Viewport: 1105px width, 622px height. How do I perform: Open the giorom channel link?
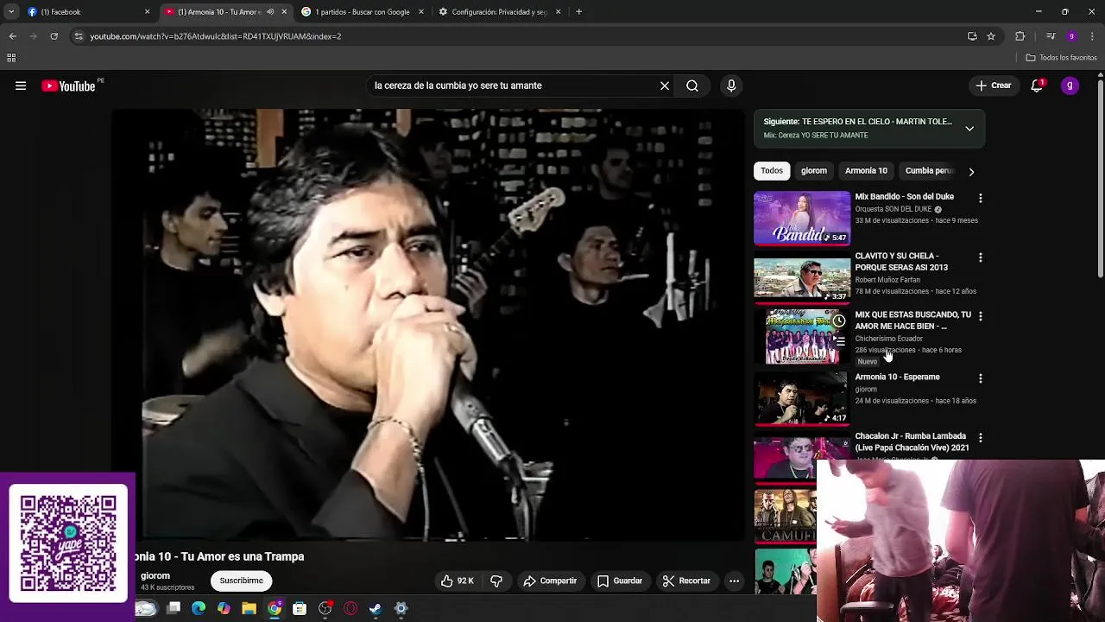pyautogui.click(x=155, y=575)
